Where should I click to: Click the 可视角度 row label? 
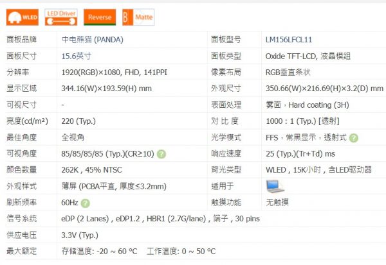coord(21,154)
